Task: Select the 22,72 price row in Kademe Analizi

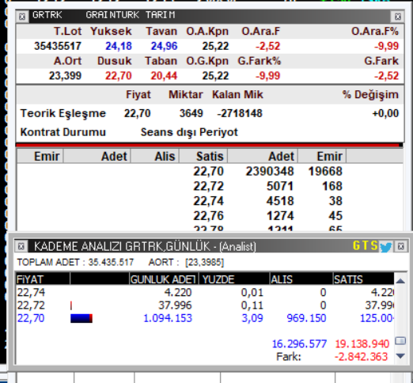Action: 205,305
